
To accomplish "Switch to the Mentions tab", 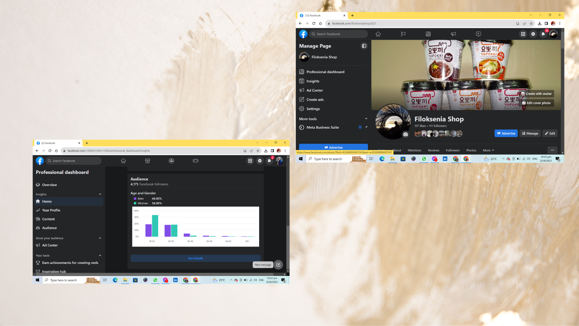I will tap(414, 150).
